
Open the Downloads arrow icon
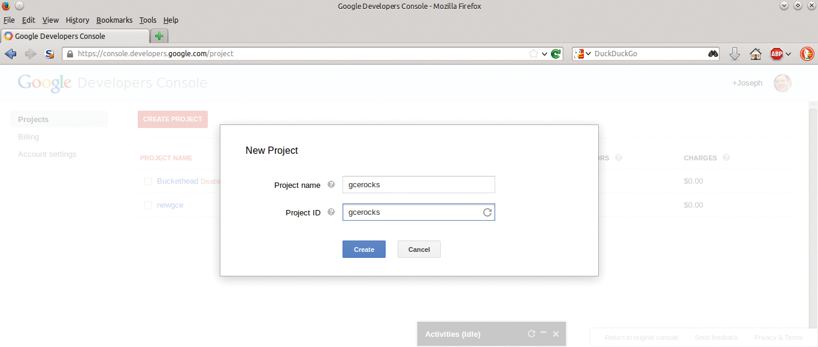[735, 54]
